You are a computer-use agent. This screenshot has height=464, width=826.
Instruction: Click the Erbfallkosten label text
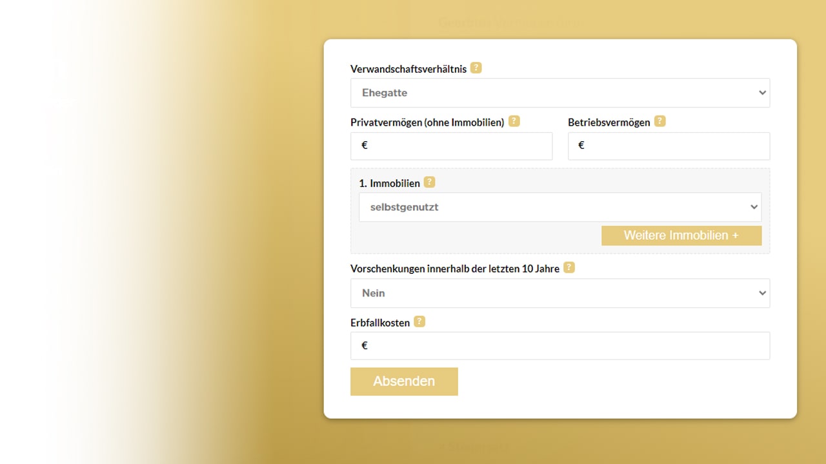(x=379, y=323)
